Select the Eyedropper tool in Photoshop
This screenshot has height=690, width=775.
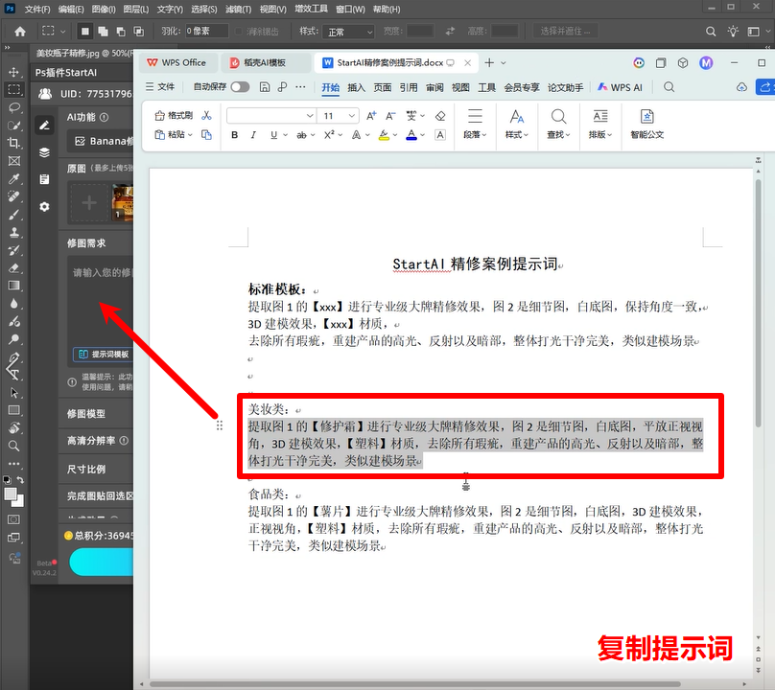tap(13, 179)
